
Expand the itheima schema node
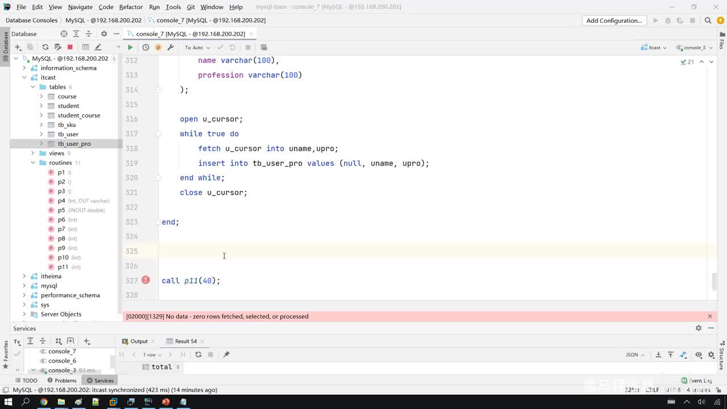24,276
